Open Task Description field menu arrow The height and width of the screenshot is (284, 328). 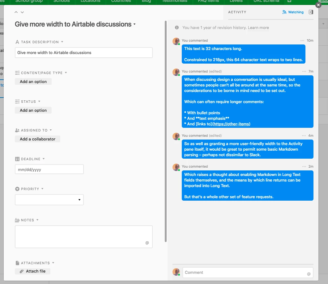62,42
